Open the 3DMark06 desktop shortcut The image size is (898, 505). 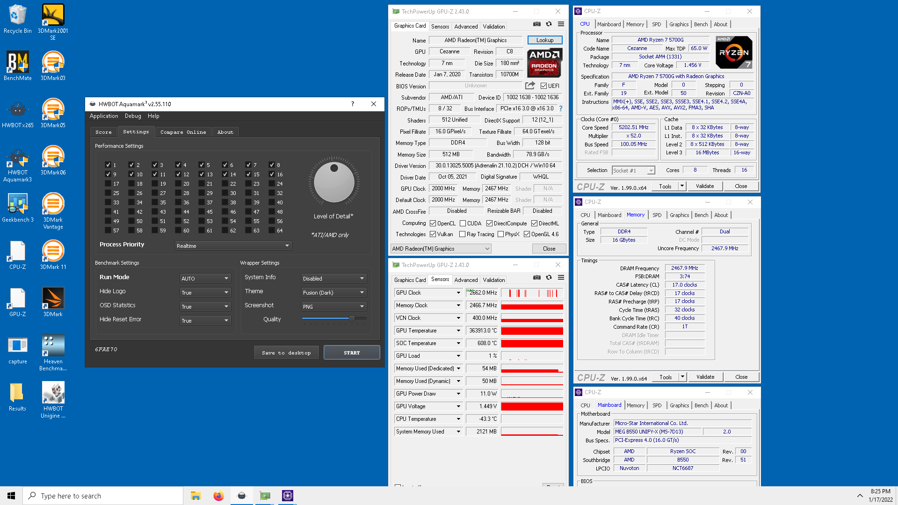pos(53,160)
